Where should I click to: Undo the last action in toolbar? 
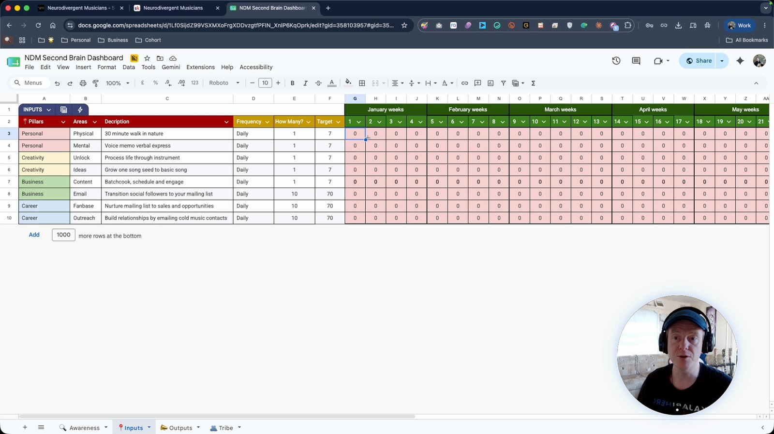point(57,83)
